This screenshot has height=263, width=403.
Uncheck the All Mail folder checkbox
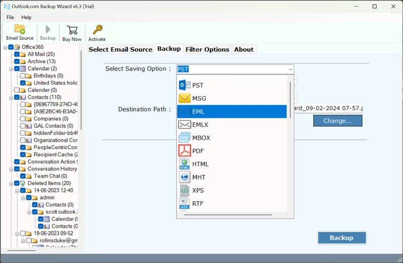(17, 54)
